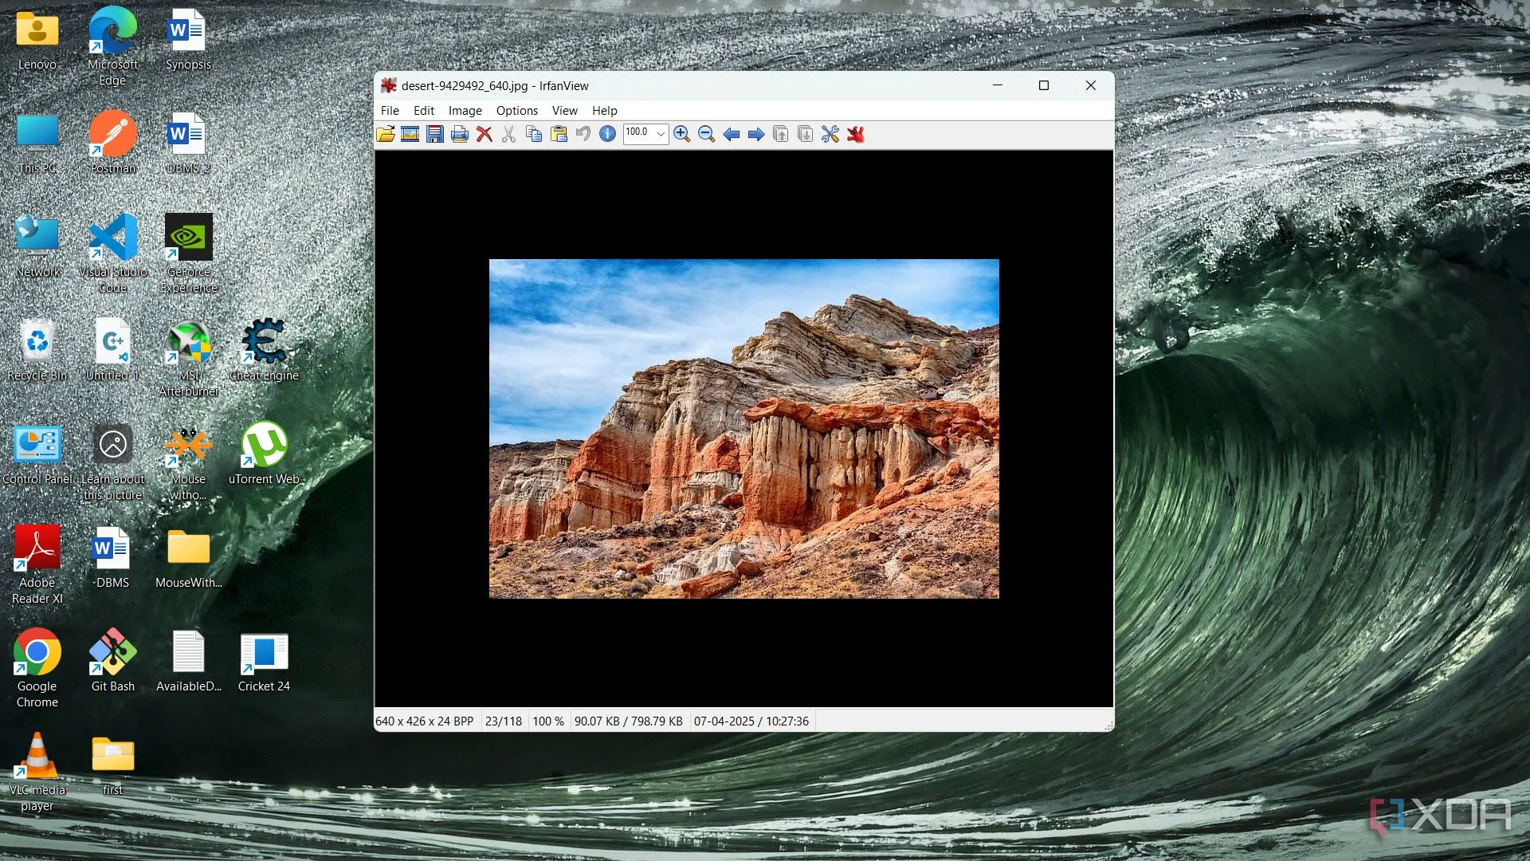Click image dimensions 640 x 426 x 24 BPP
1530x861 pixels.
point(424,721)
